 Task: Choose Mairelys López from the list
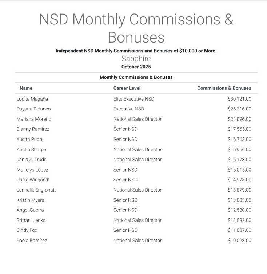click(32, 170)
